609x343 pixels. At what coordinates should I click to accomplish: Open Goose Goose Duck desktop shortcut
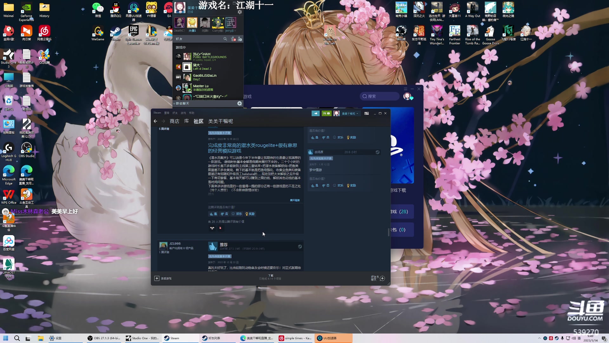[490, 35]
